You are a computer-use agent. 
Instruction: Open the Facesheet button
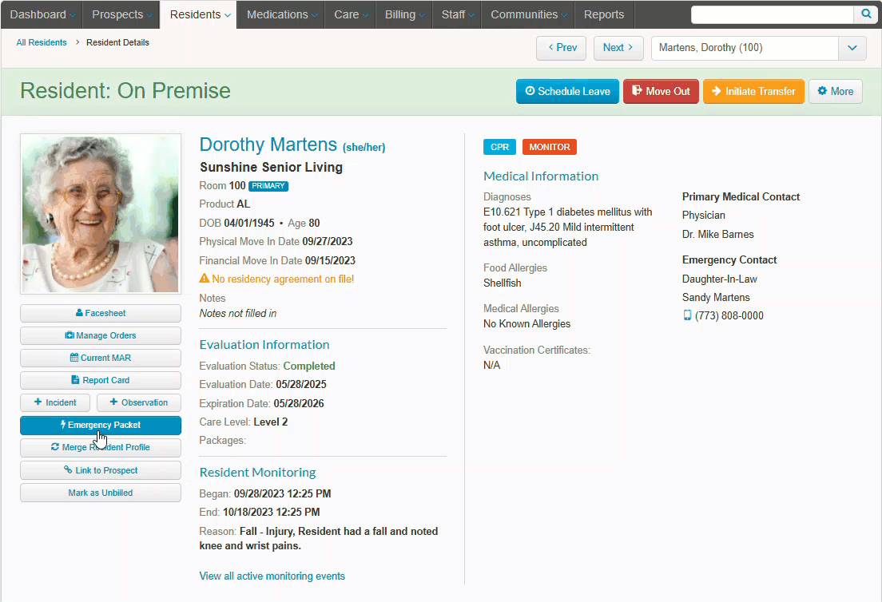tap(101, 313)
